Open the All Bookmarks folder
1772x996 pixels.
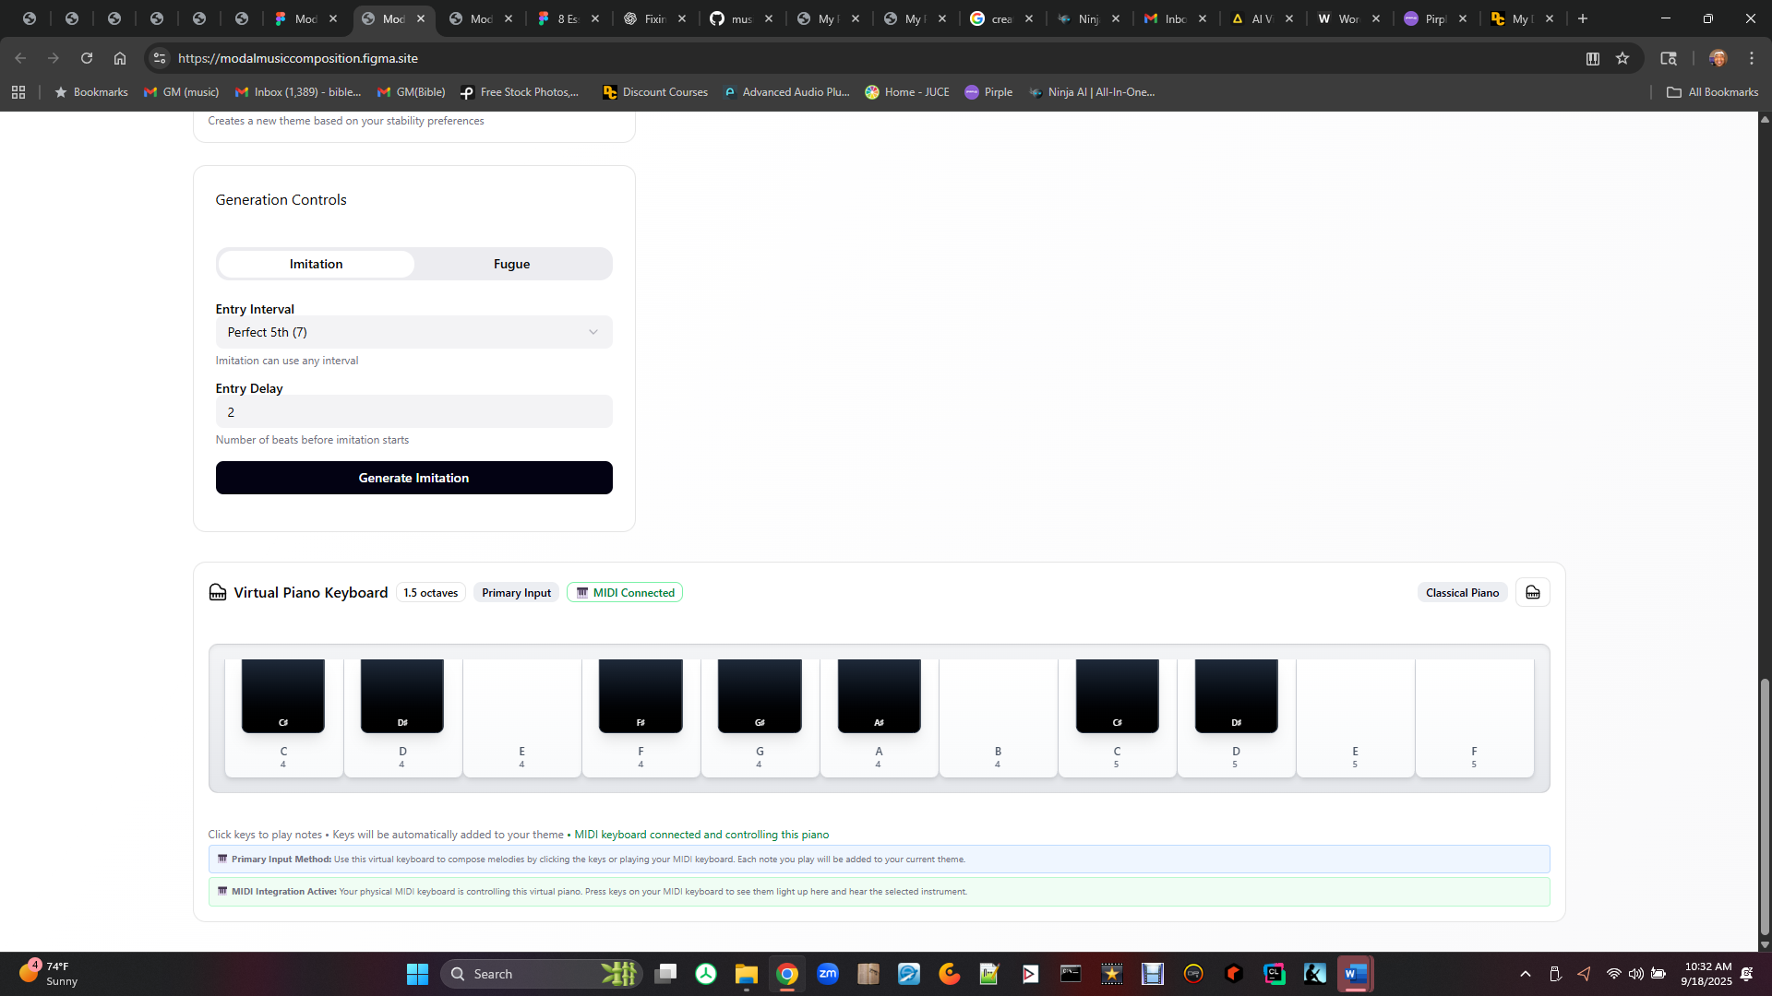[1713, 92]
